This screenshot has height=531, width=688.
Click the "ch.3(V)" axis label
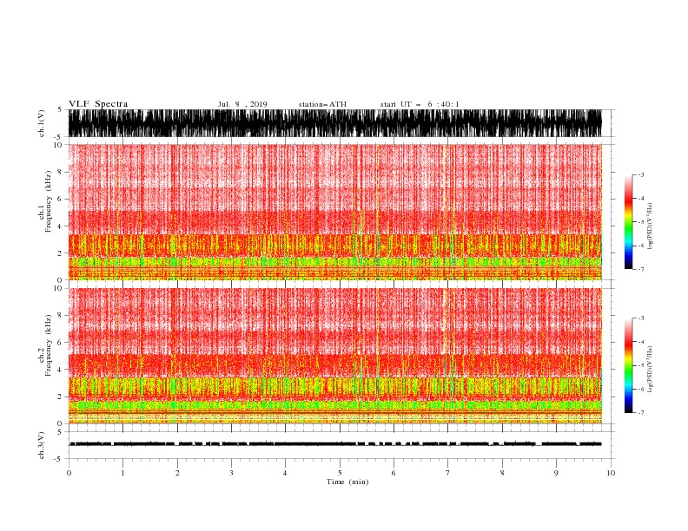[x=42, y=445]
